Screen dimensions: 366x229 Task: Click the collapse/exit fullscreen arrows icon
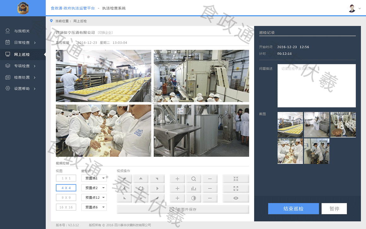coord(236,179)
